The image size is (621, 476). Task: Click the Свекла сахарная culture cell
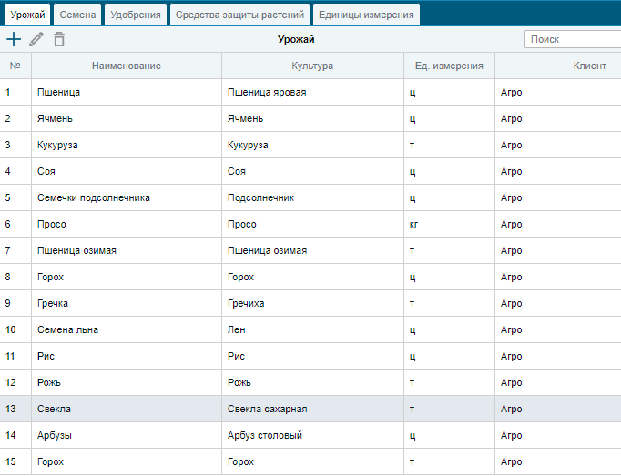pyautogui.click(x=312, y=409)
